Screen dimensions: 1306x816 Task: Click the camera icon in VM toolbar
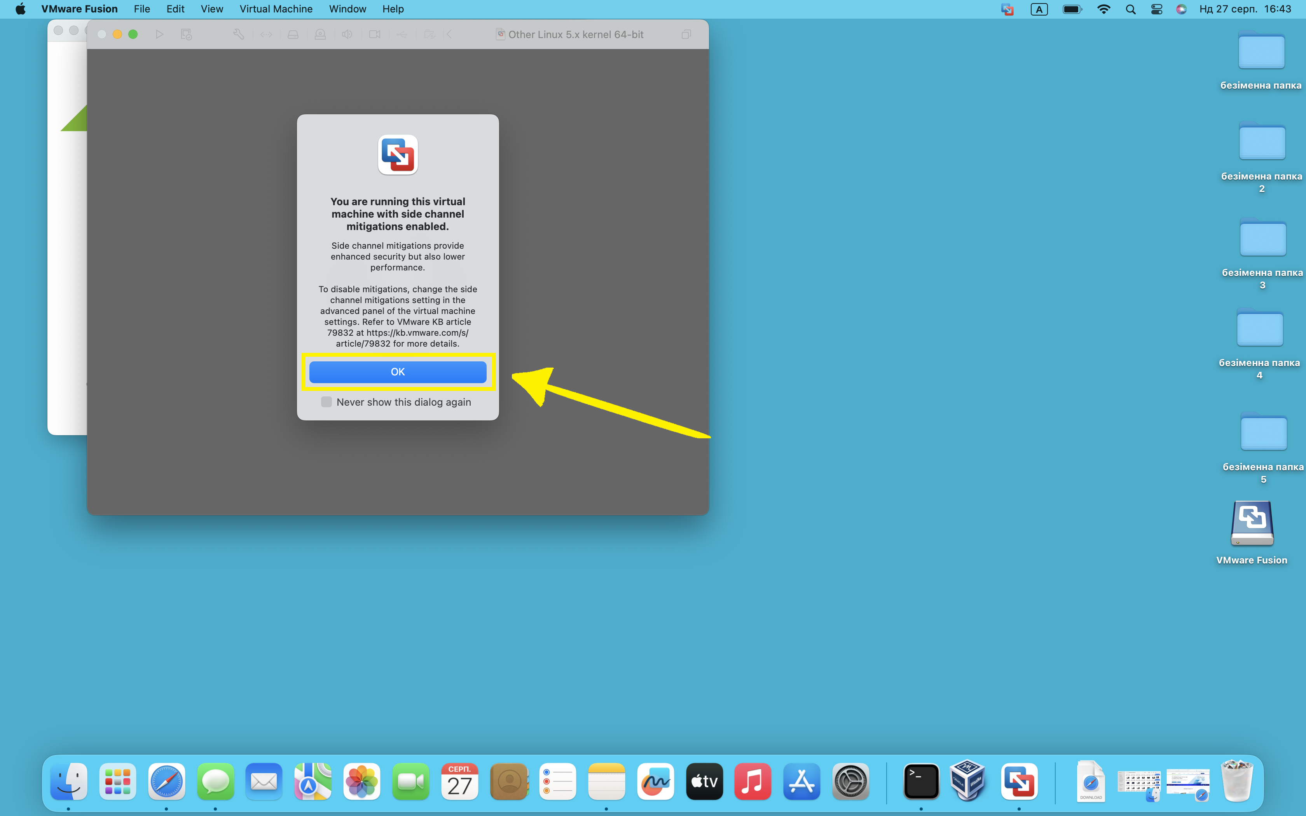(375, 35)
